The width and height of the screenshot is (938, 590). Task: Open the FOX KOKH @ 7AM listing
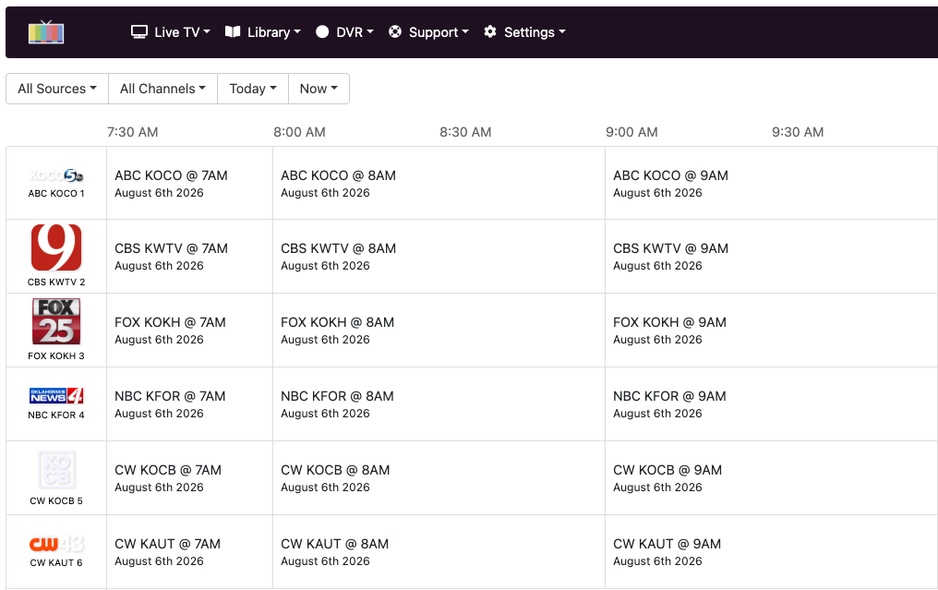(189, 331)
